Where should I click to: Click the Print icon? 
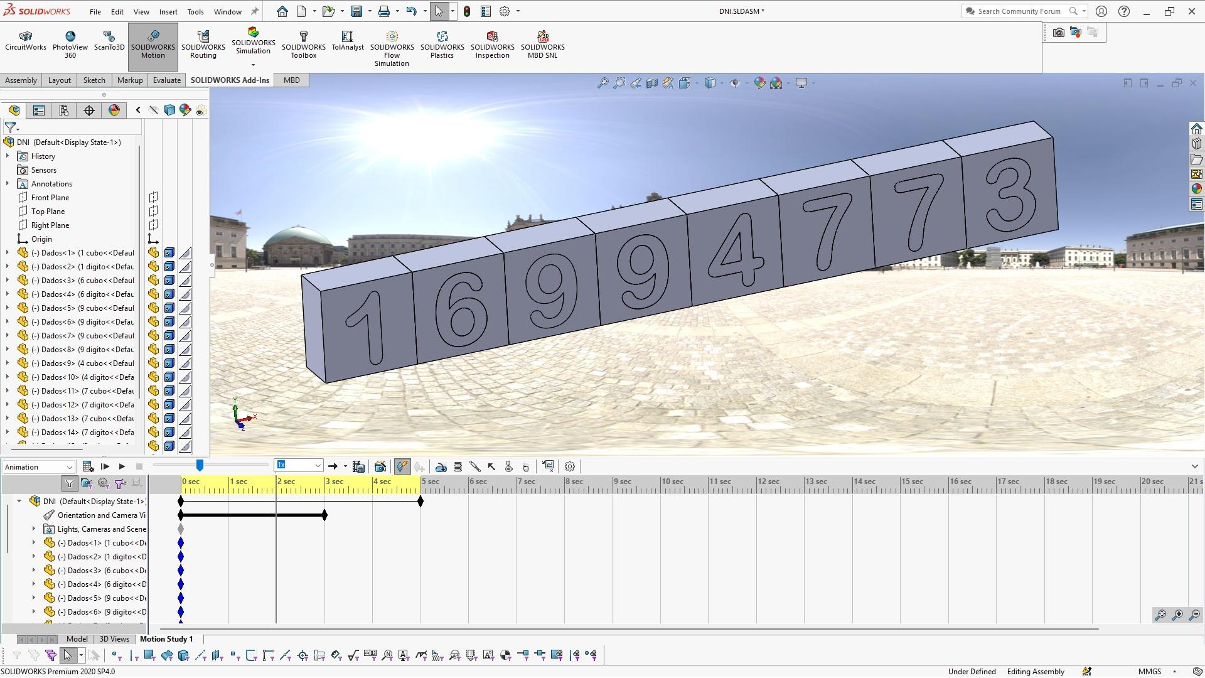(384, 11)
